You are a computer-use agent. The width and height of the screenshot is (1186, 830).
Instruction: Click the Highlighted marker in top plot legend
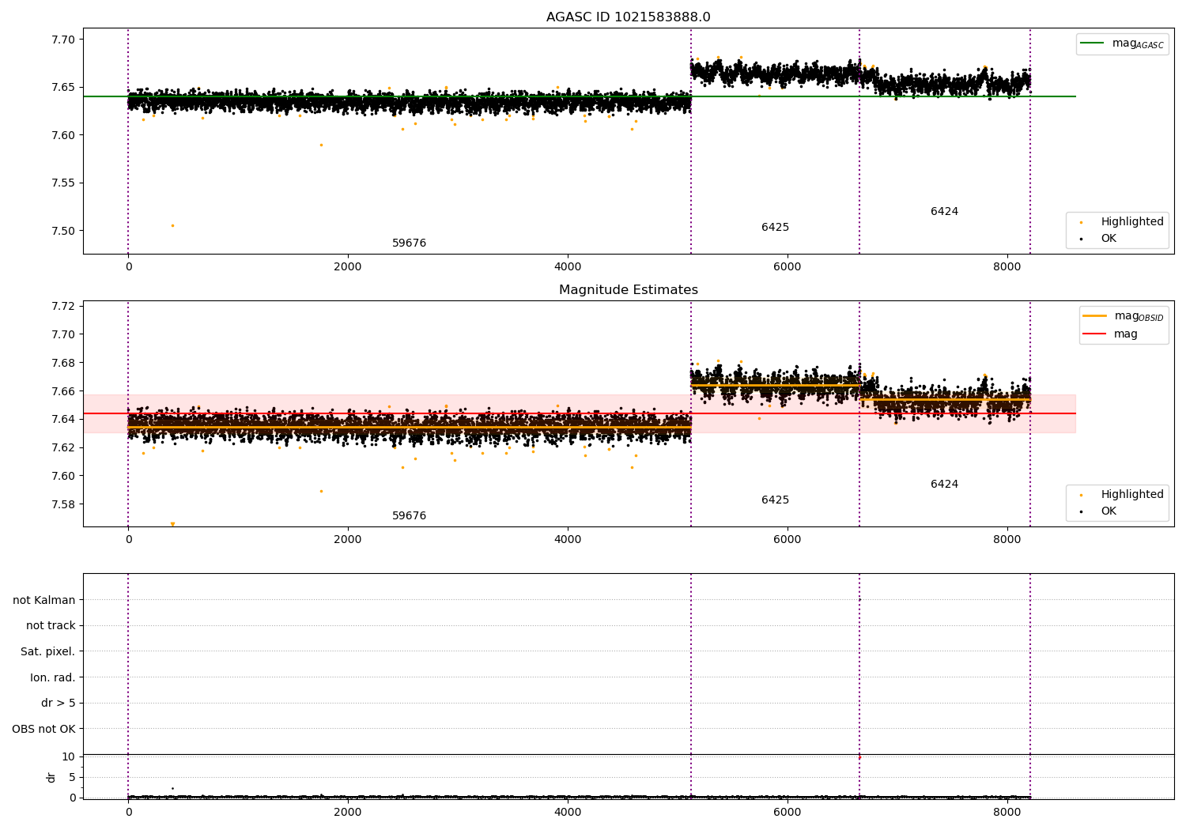1081,222
